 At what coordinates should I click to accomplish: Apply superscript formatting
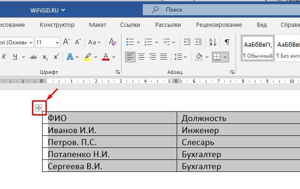click(56, 57)
